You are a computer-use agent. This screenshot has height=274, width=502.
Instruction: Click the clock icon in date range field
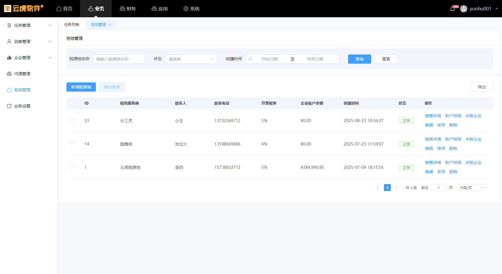250,59
